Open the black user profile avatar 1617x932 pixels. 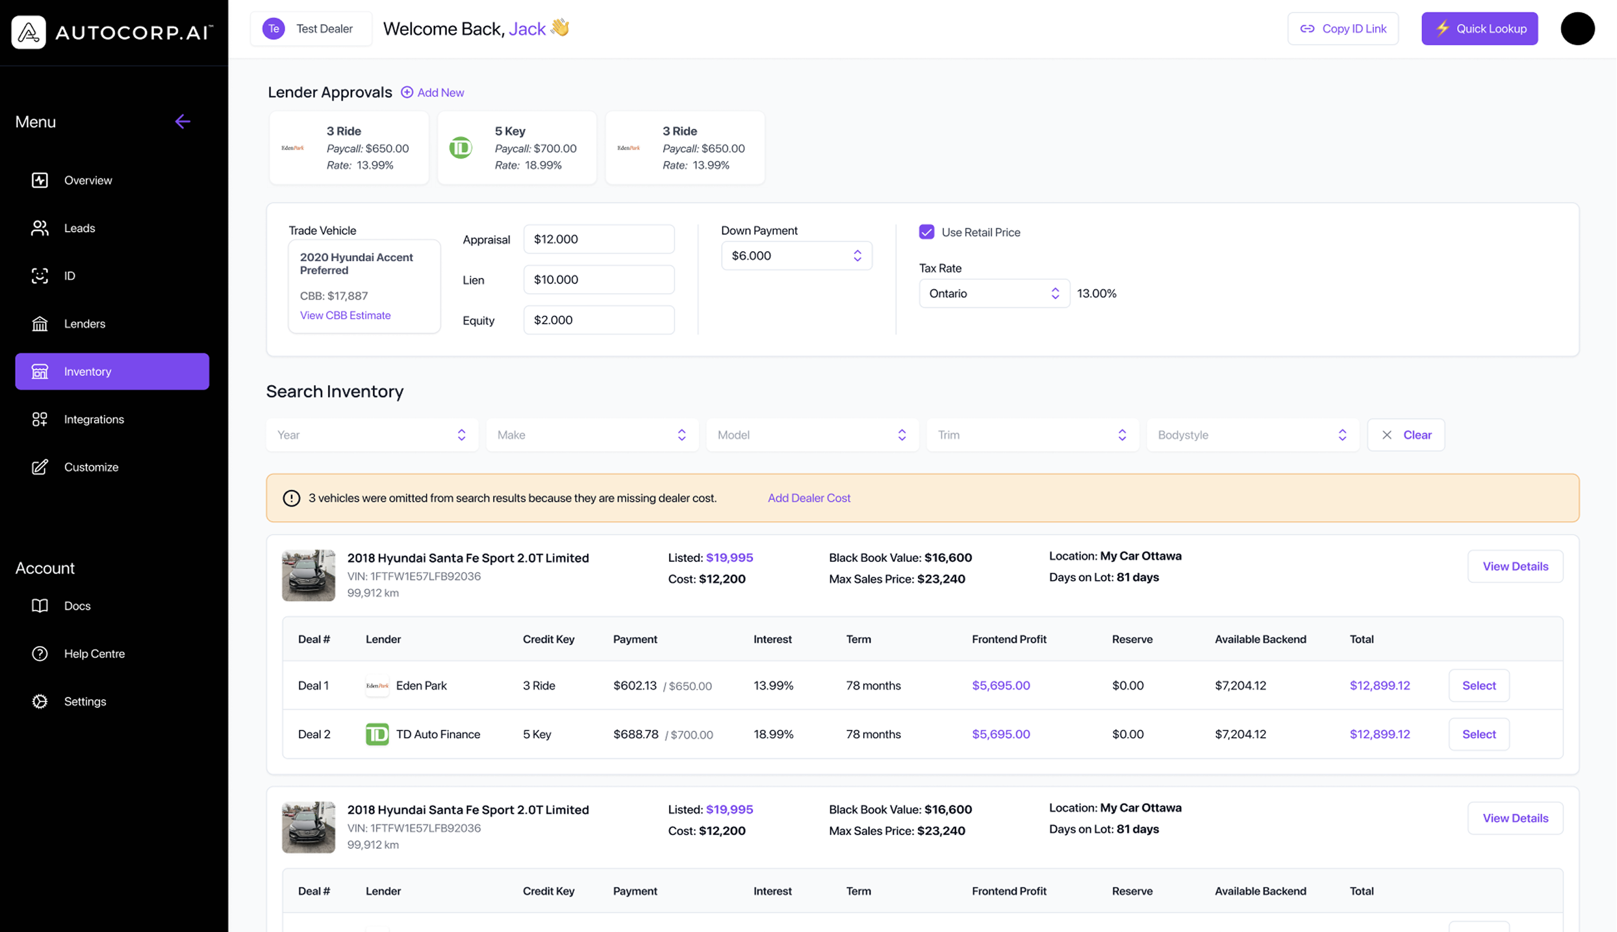tap(1577, 29)
